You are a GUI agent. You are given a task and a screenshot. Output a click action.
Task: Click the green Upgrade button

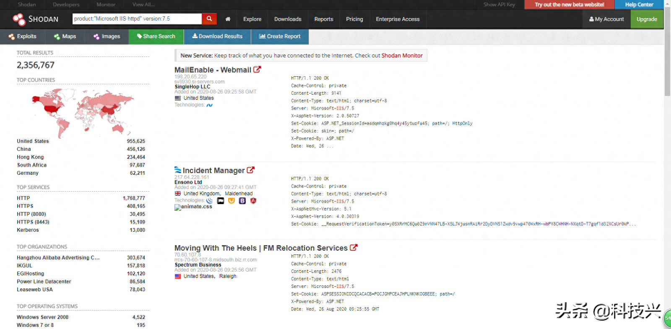point(647,19)
